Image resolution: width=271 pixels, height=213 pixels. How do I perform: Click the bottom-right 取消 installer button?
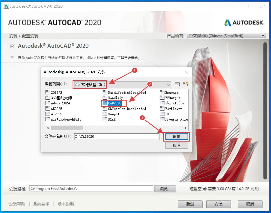pyautogui.click(x=250, y=204)
